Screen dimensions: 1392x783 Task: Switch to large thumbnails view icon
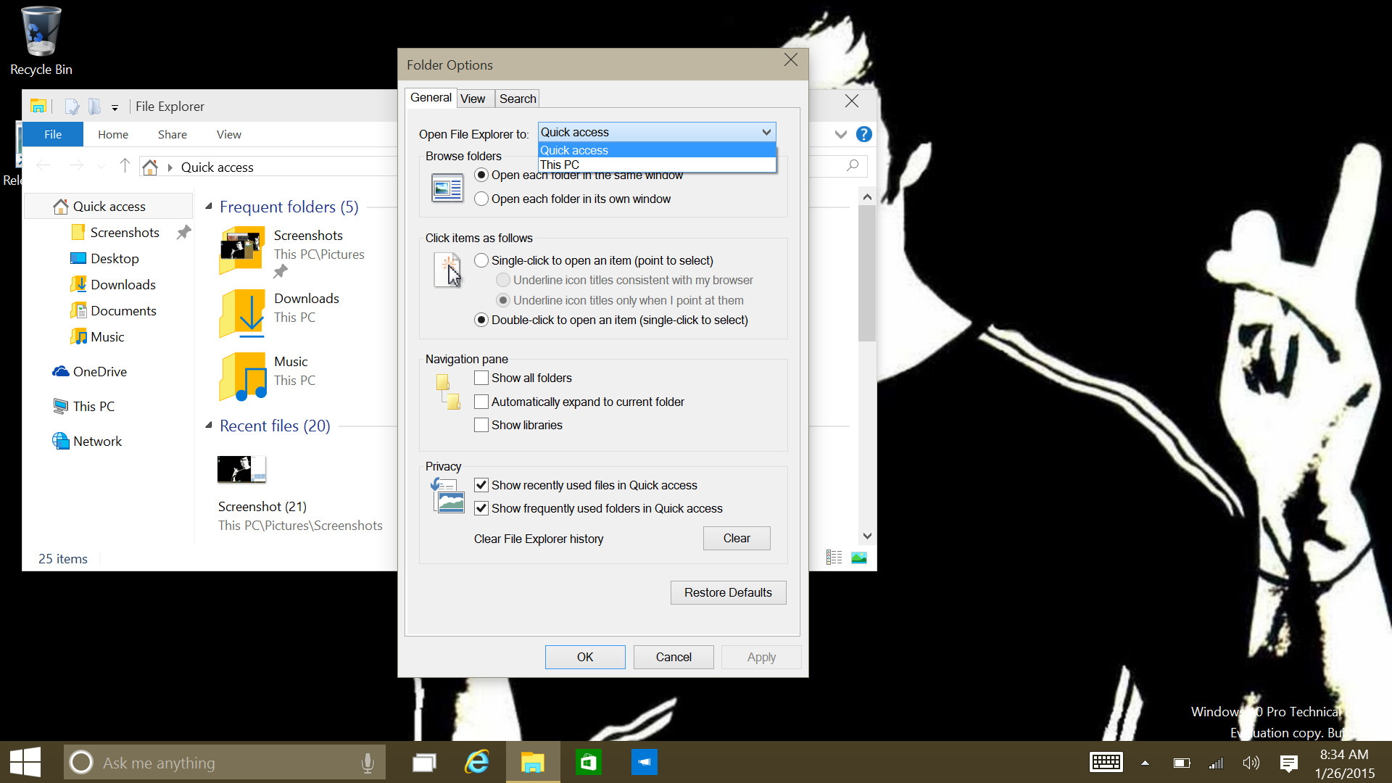point(859,558)
